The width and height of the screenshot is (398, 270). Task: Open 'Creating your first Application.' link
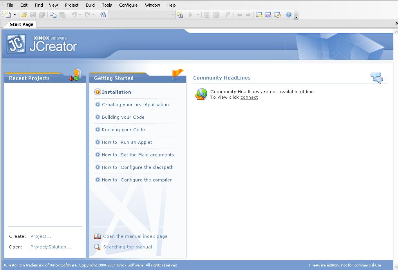click(136, 105)
